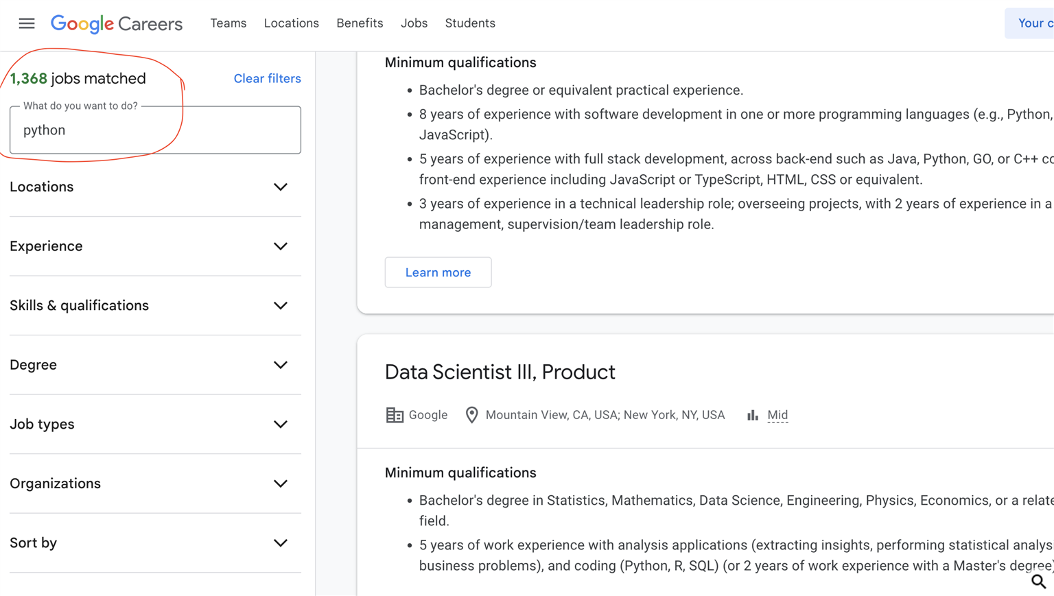Click the Mid experience level link
The height and width of the screenshot is (596, 1054).
pos(777,415)
